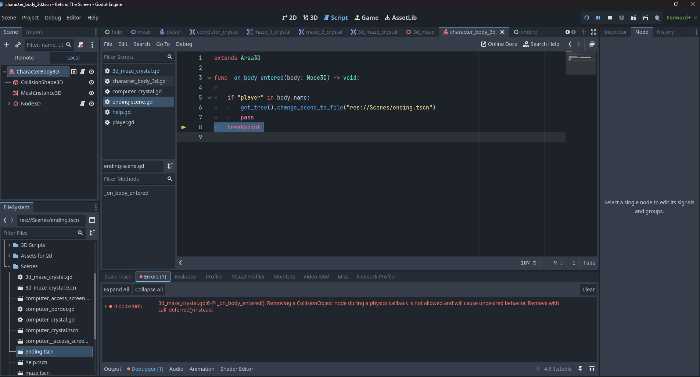This screenshot has height=377, width=700.
Task: Stop the running project
Action: [x=610, y=18]
